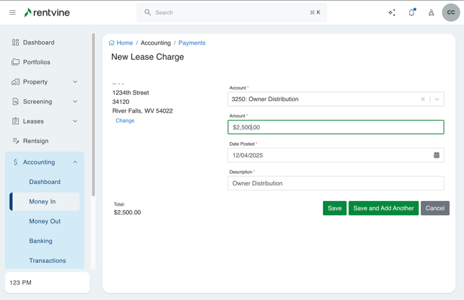Open the notifications bell
The image size is (464, 300).
coord(411,13)
